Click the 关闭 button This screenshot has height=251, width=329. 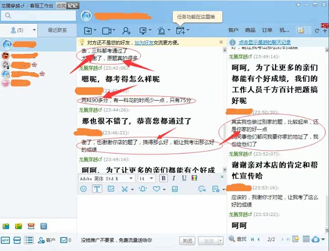pyautogui.click(x=187, y=241)
